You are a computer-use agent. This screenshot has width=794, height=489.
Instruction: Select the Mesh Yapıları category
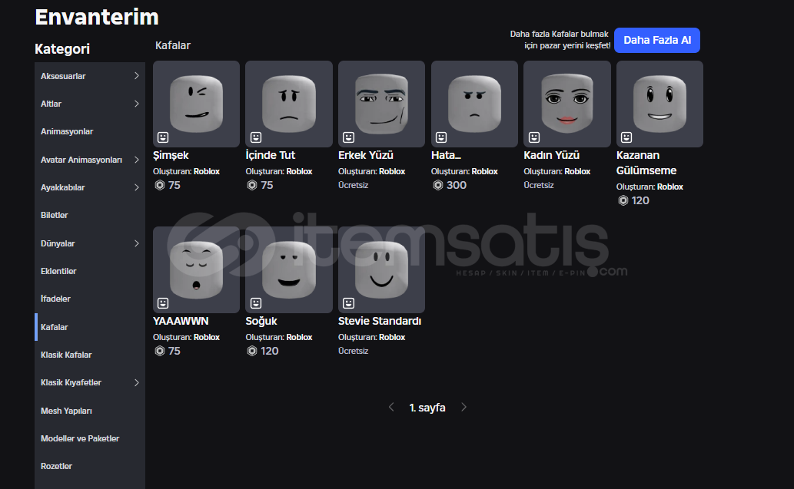point(90,411)
